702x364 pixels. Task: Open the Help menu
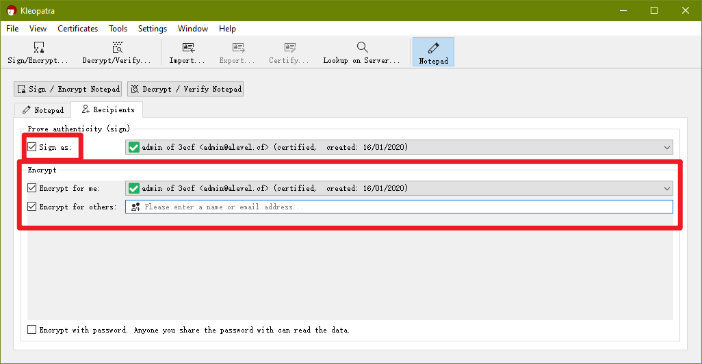(227, 29)
